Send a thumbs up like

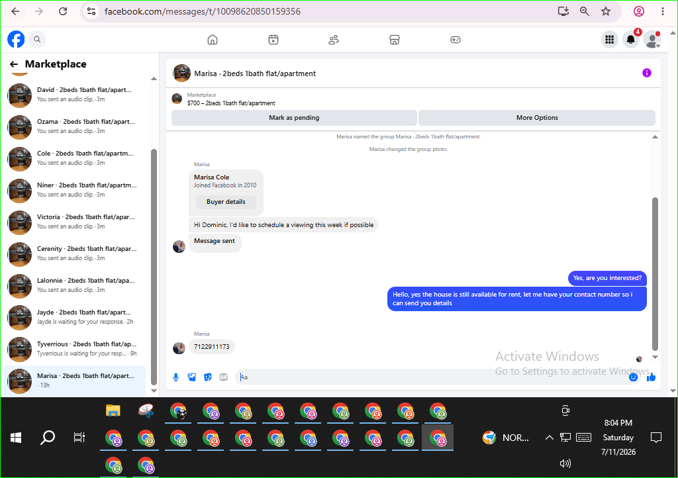coord(652,377)
